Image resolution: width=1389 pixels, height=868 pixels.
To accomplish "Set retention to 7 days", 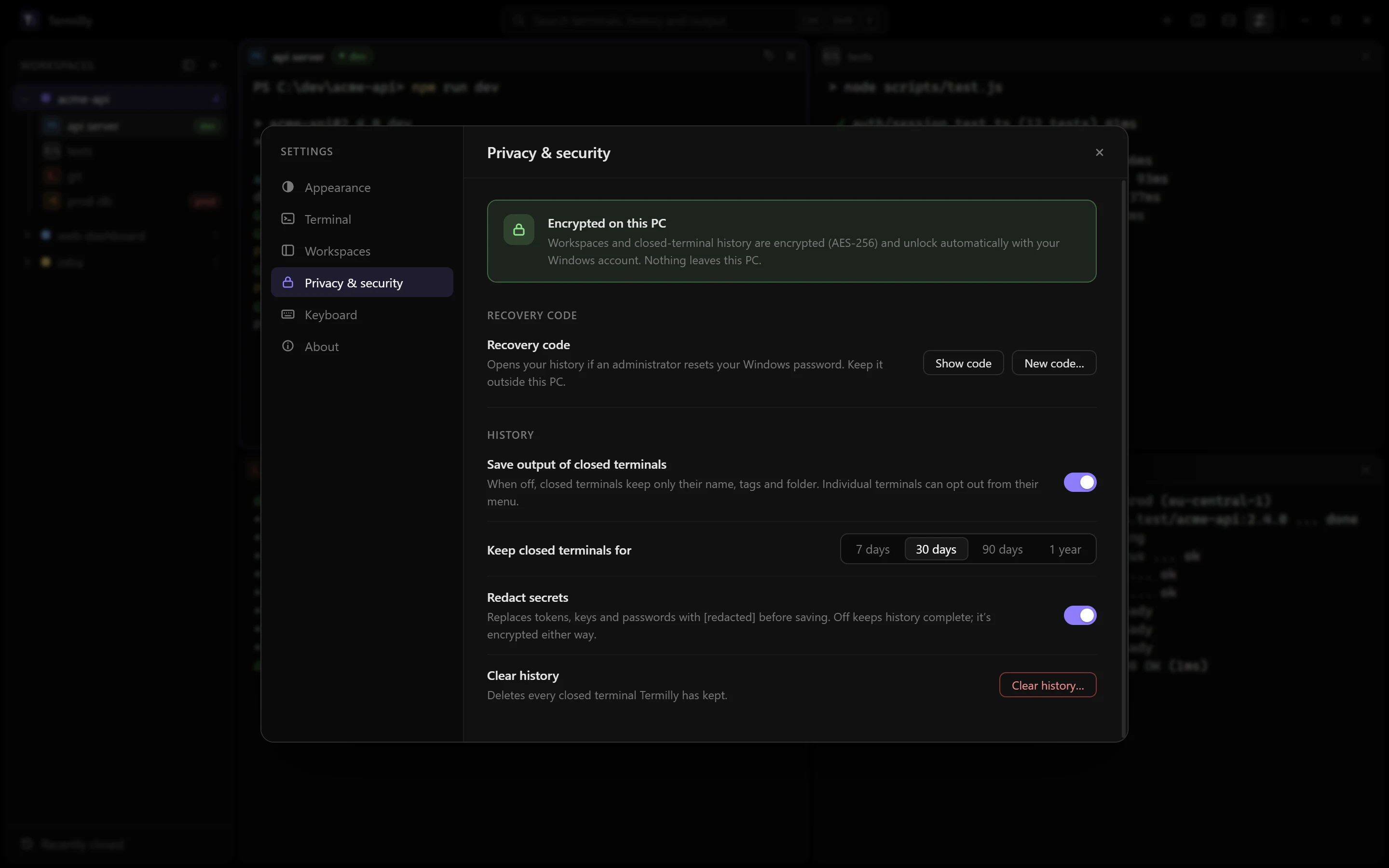I will (x=872, y=549).
